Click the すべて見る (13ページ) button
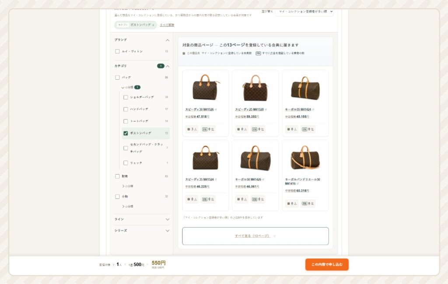This screenshot has width=448, height=284. pyautogui.click(x=255, y=236)
